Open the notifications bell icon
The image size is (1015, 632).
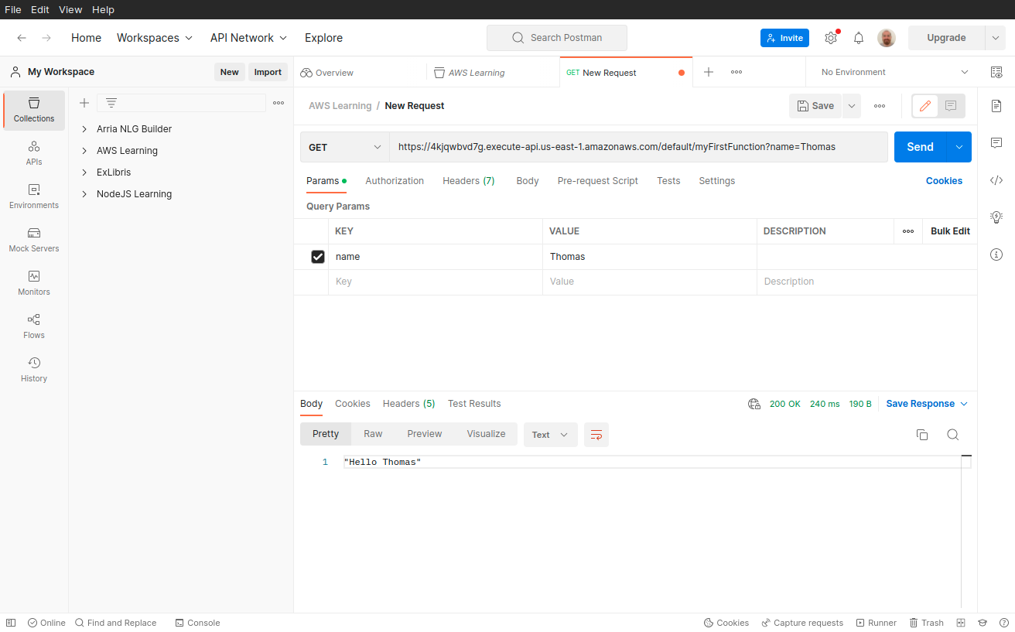858,38
